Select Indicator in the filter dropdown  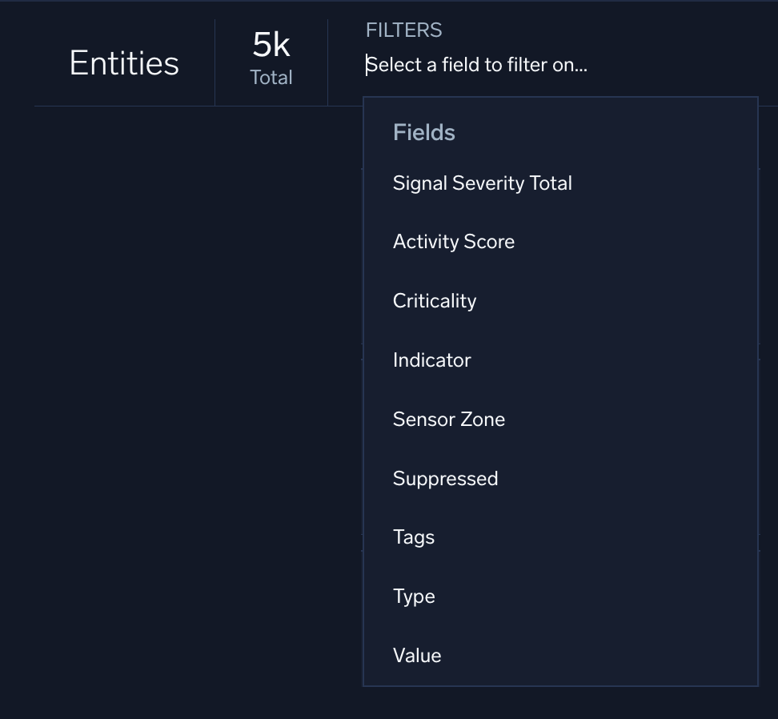point(431,360)
